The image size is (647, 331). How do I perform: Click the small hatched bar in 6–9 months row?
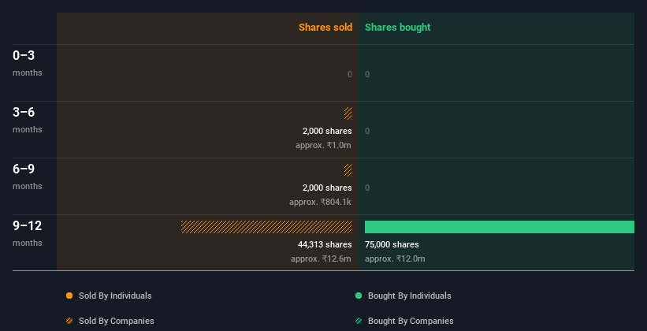click(348, 170)
